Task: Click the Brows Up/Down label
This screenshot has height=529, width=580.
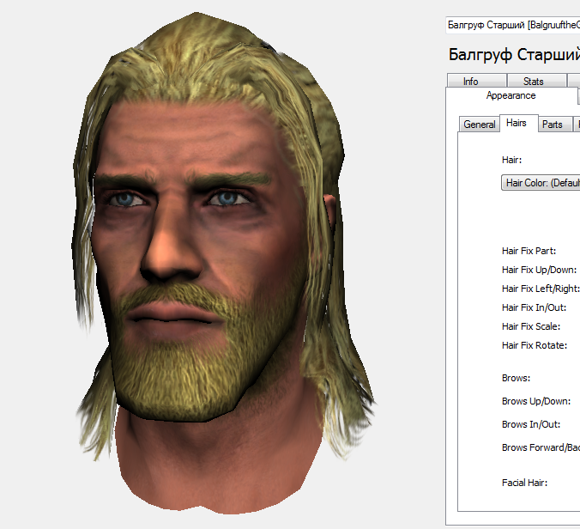Action: tap(536, 401)
